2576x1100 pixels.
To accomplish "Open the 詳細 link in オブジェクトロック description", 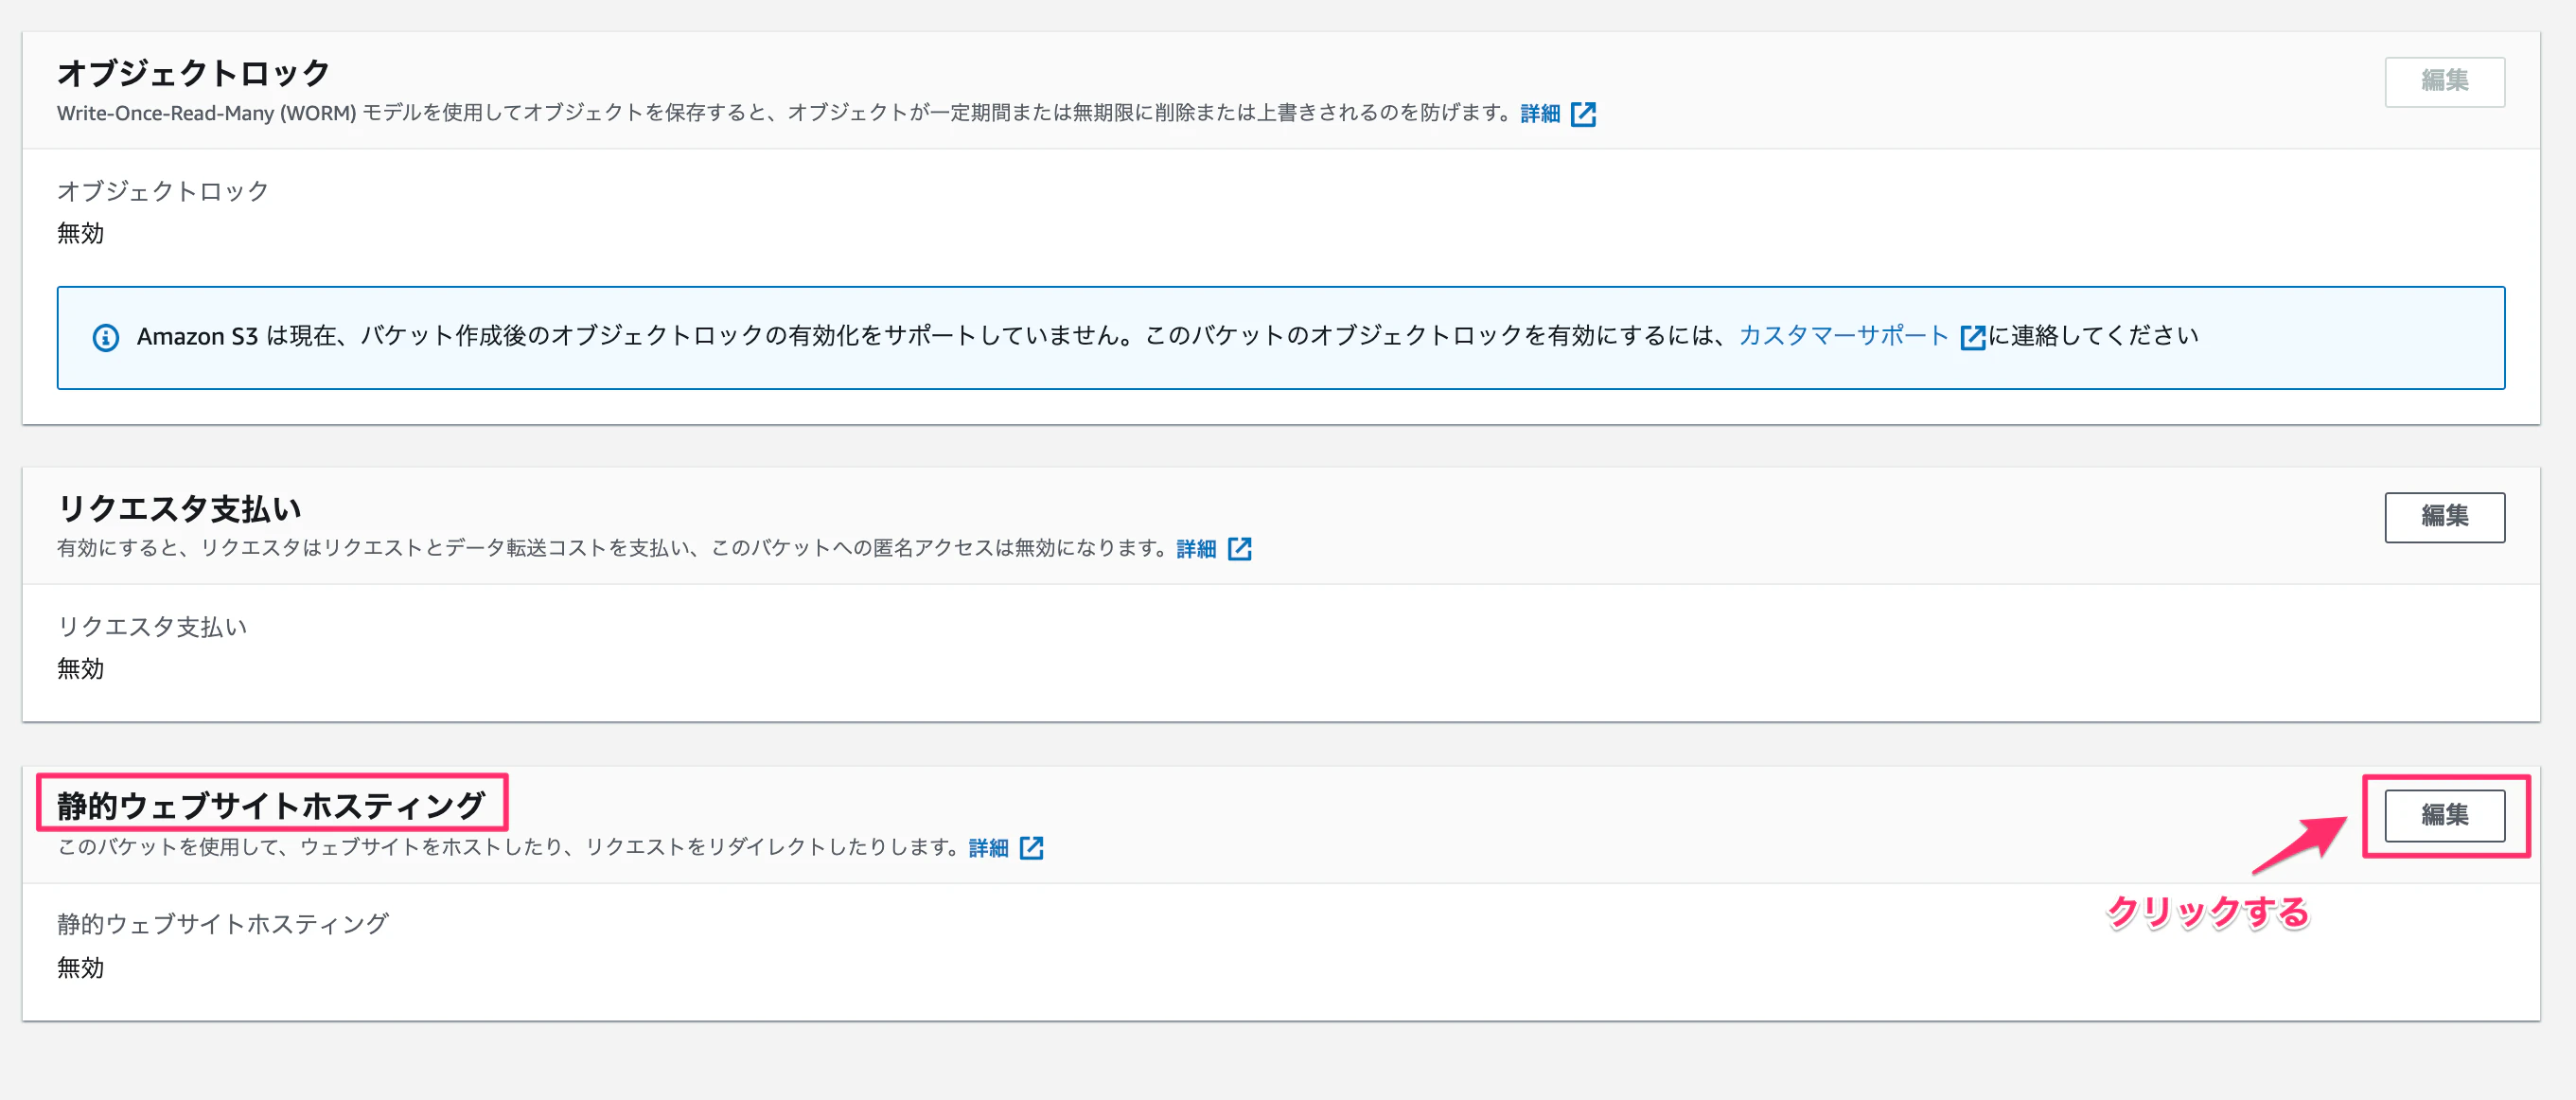I will click(x=1540, y=114).
